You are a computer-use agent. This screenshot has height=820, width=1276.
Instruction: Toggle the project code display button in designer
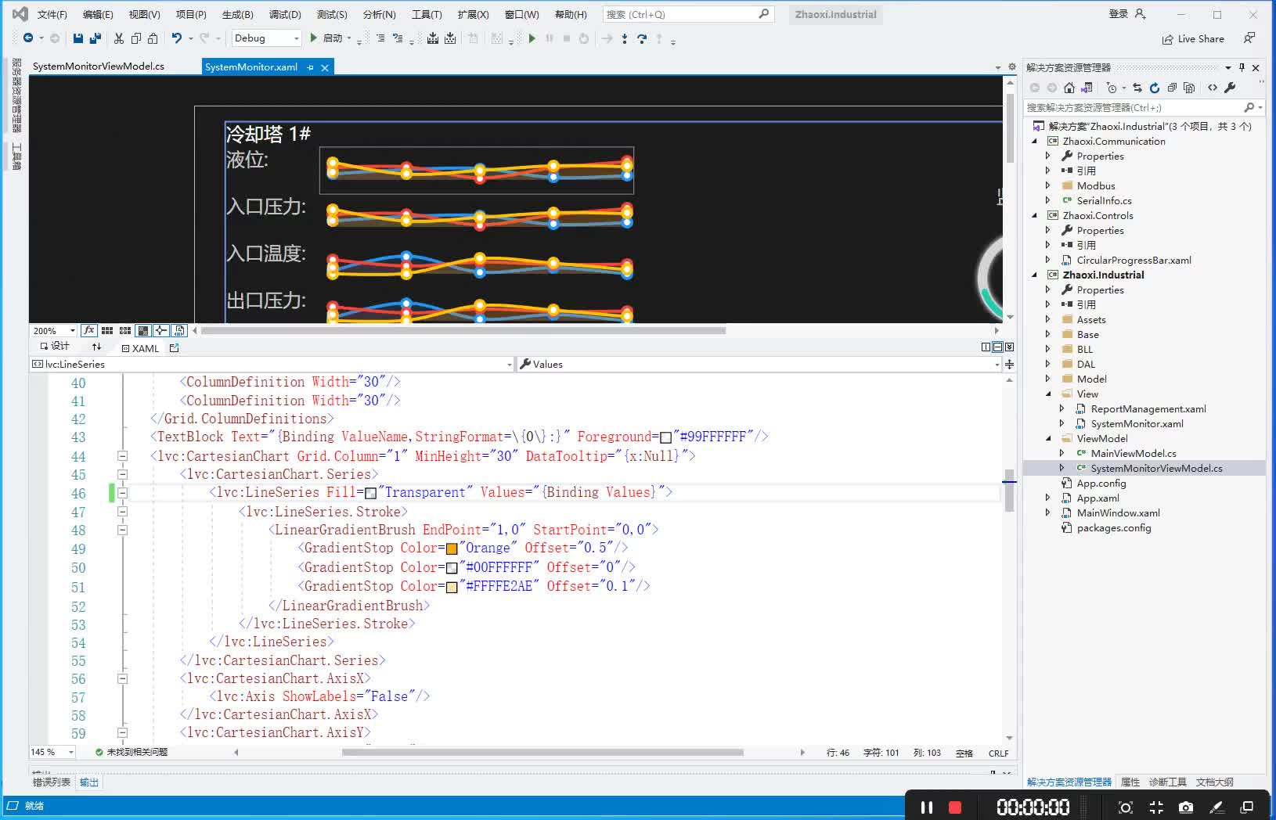179,330
